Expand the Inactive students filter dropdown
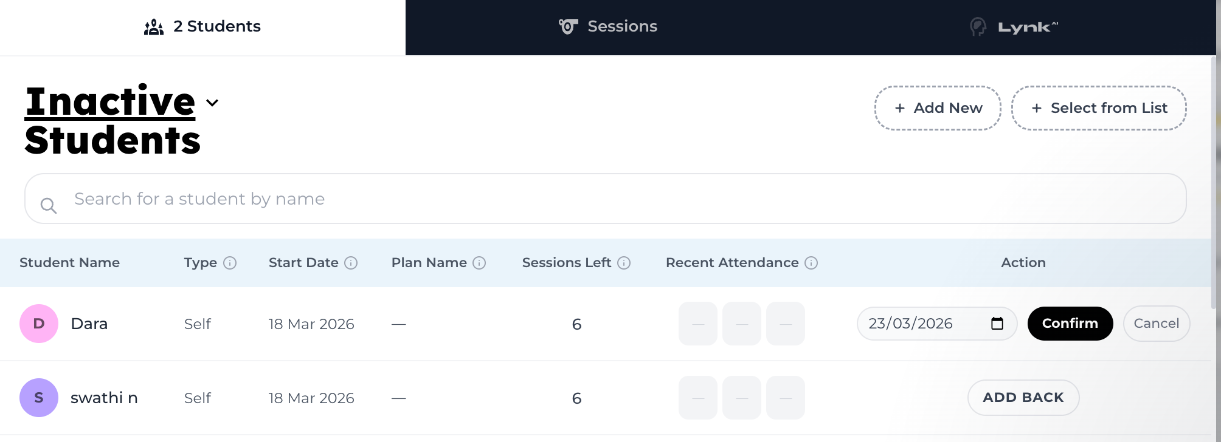The image size is (1221, 442). 212,103
